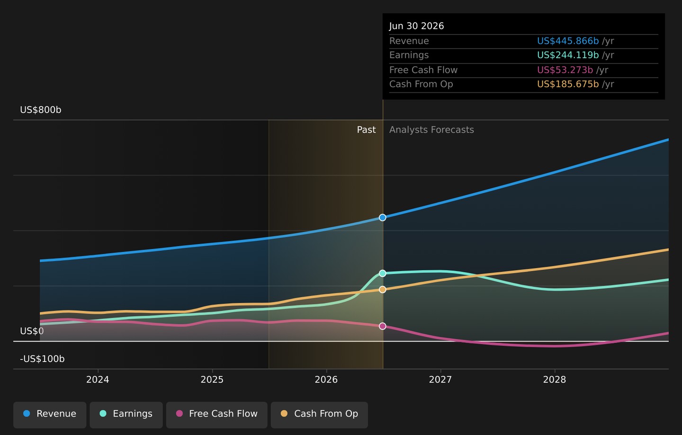This screenshot has height=435, width=682.
Task: Click the Earnings value US$244.119b in tooltip
Action: pyautogui.click(x=568, y=55)
